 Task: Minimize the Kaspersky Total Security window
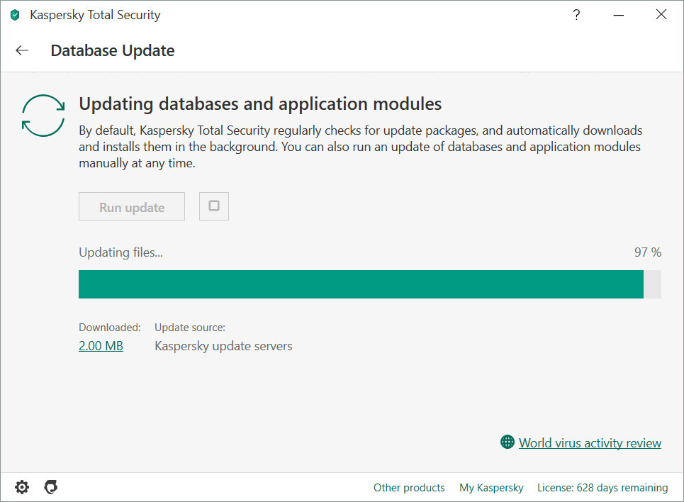[x=619, y=15]
